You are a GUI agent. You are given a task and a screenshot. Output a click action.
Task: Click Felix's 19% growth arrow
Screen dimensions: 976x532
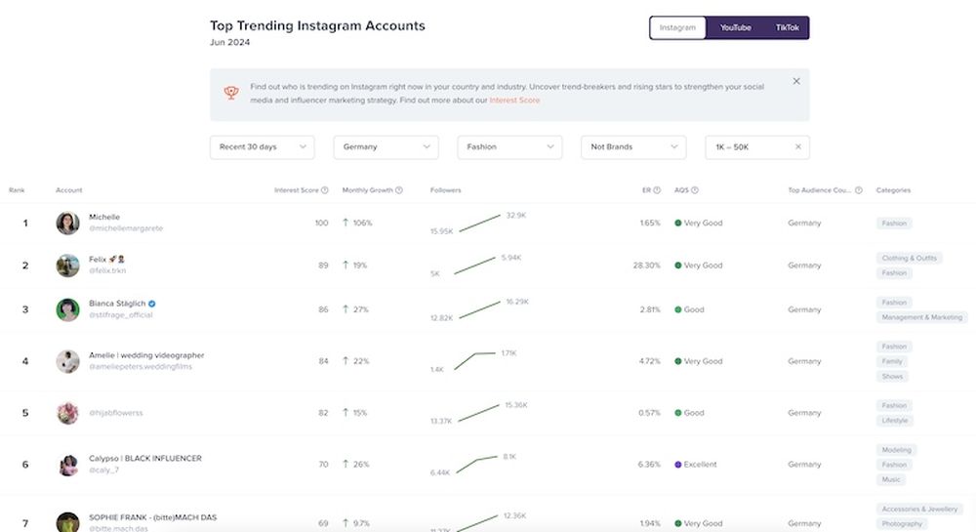346,265
